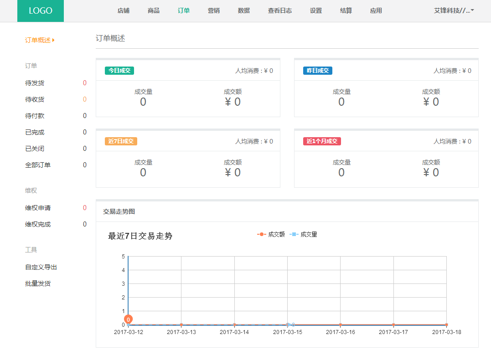Image resolution: width=491 pixels, height=350 pixels.
Task: Click the 自定义导出 tool link
Action: pyautogui.click(x=41, y=267)
